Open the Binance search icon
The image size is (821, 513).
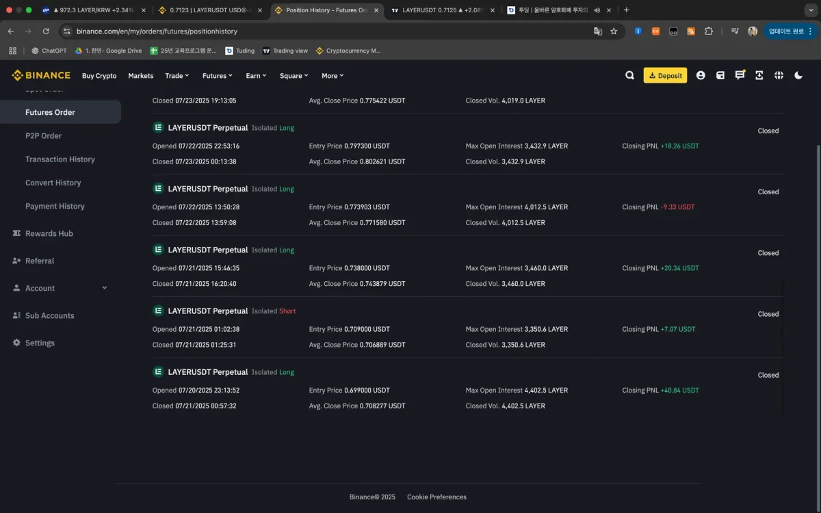tap(629, 75)
